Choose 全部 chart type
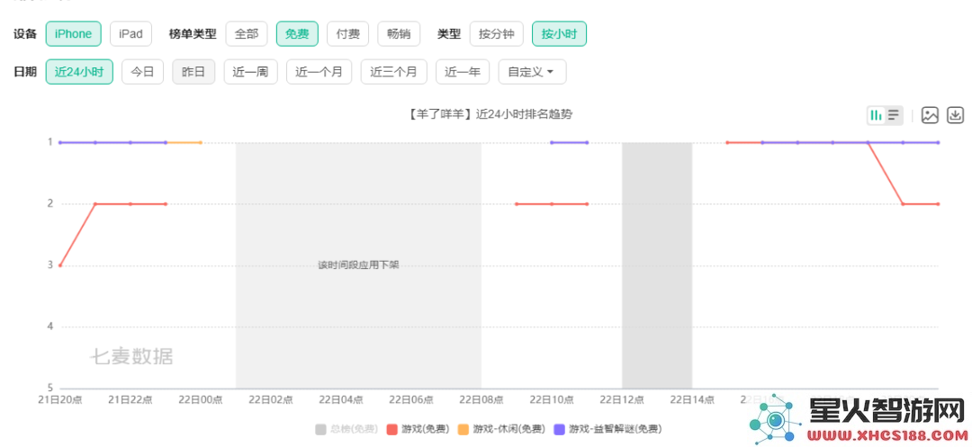The width and height of the screenshot is (972, 447). click(246, 34)
